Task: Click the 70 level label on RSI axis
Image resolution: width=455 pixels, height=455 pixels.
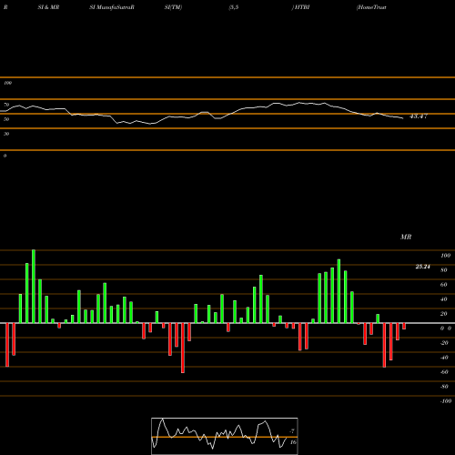Action: coord(6,105)
